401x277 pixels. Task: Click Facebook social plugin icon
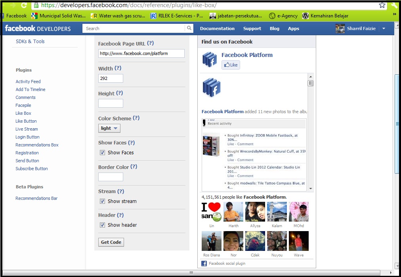(x=204, y=264)
